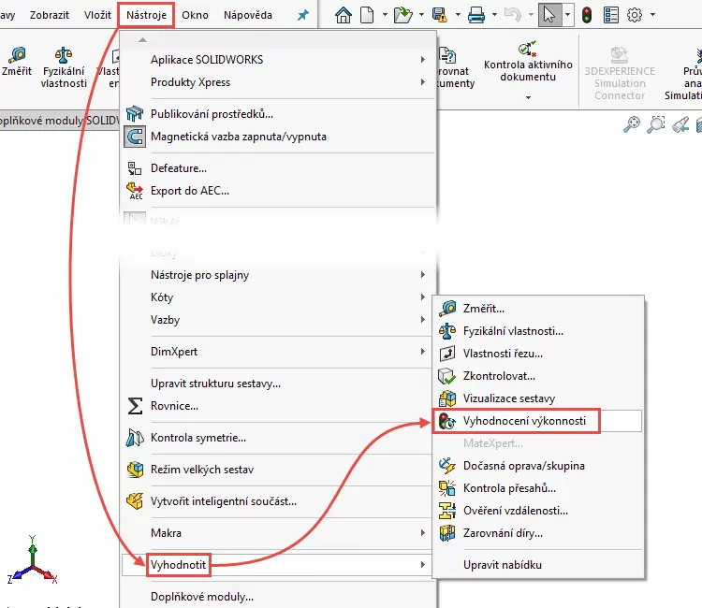This screenshot has height=608, width=702.
Task: Select Dočasná oprava/skupina
Action: [538, 466]
